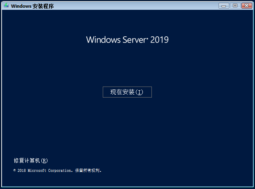The image size is (255, 189).
Task: Maximize the Windows 安装程序 window
Action: [x=235, y=6]
